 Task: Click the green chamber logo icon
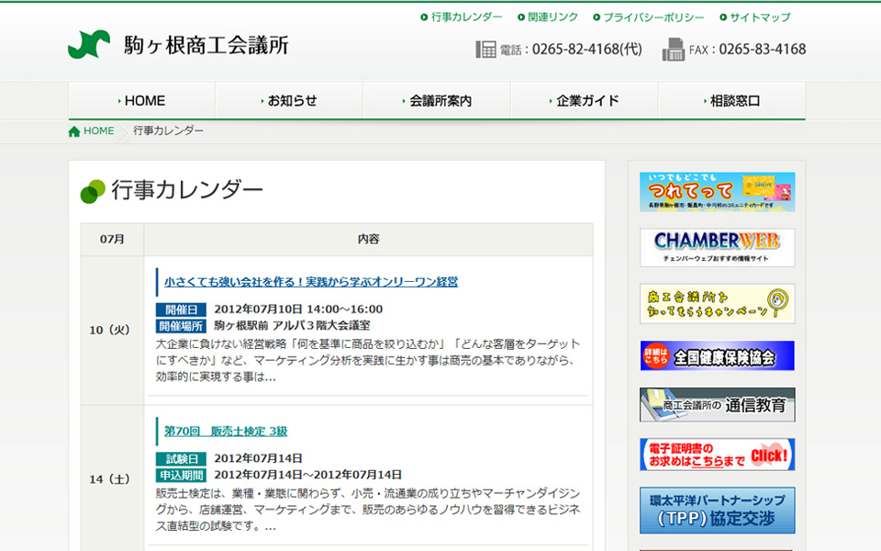click(89, 45)
